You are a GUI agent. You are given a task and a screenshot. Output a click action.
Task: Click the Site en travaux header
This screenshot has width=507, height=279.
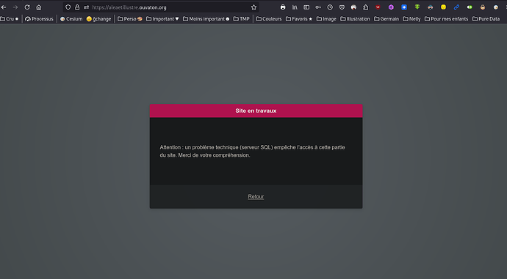tap(256, 111)
